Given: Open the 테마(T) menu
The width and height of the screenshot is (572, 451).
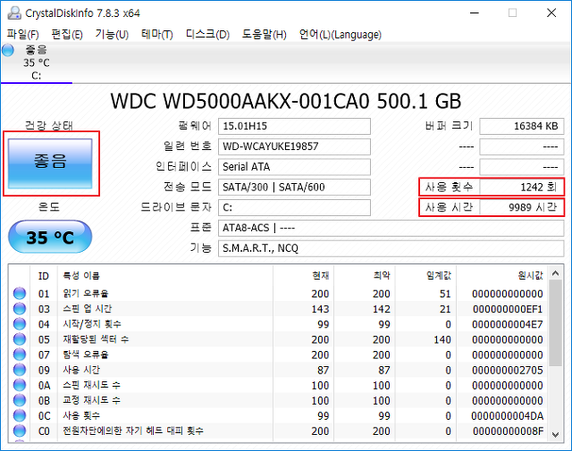Looking at the screenshot, I should [x=157, y=35].
